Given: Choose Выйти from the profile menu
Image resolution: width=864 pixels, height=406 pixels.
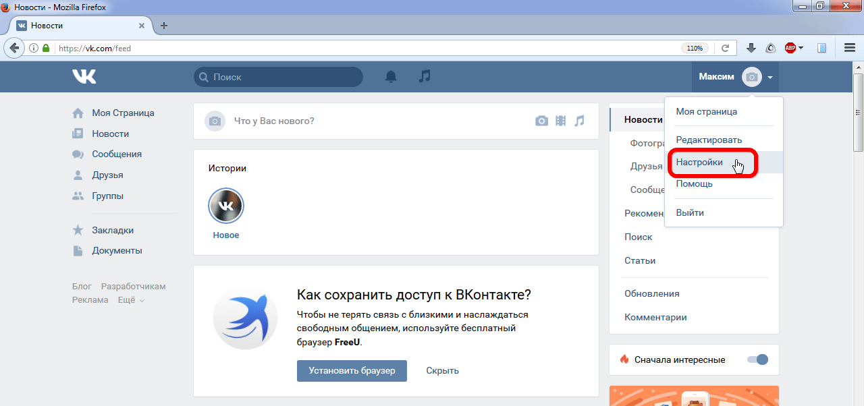Looking at the screenshot, I should pyautogui.click(x=690, y=212).
